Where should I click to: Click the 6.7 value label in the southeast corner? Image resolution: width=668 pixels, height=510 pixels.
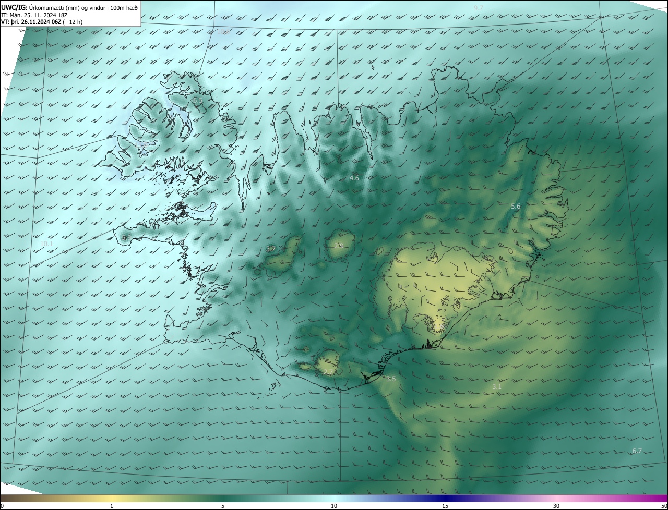637,451
